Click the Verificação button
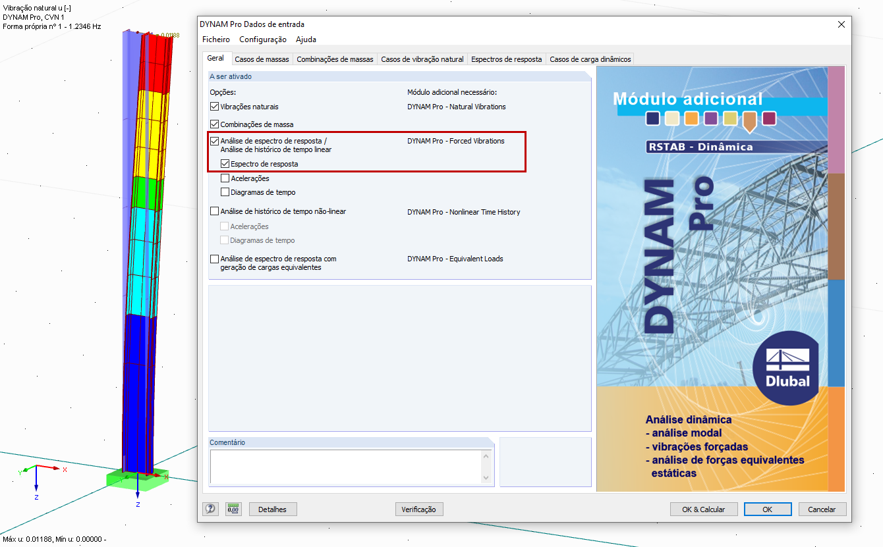Screen dimensions: 883x547 click(x=419, y=509)
